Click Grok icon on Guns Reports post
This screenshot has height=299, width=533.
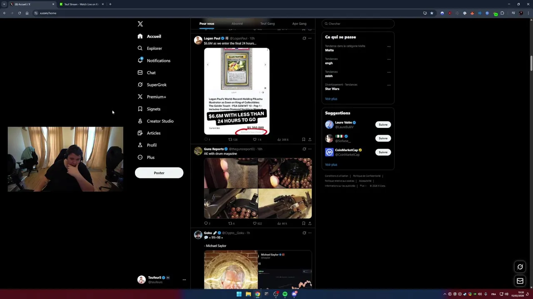pyautogui.click(x=304, y=149)
